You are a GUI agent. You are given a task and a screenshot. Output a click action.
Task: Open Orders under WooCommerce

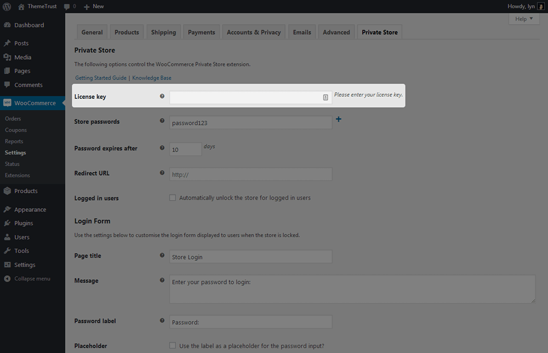pyautogui.click(x=13, y=118)
